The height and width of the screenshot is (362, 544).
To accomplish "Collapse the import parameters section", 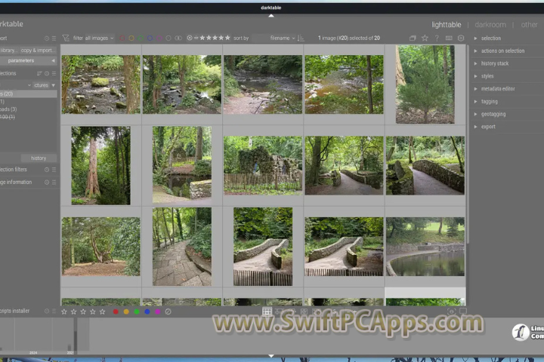I will tap(28, 60).
